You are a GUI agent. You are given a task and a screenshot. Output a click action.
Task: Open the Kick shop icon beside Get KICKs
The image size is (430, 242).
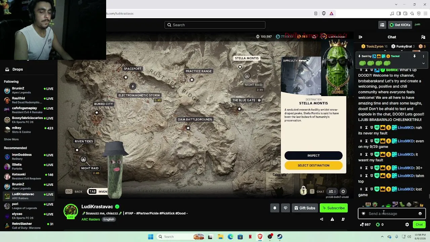(x=382, y=25)
